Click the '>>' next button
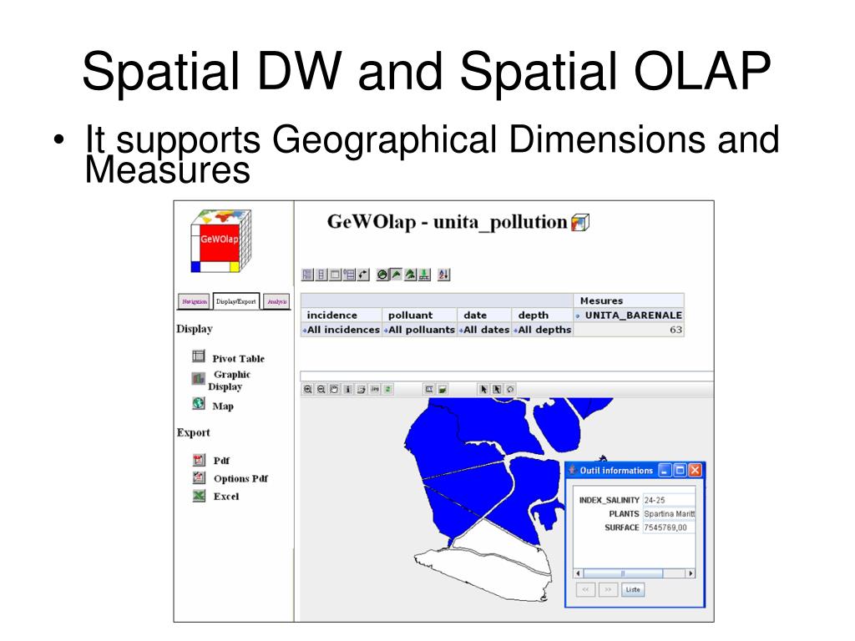855x641 pixels. [608, 590]
